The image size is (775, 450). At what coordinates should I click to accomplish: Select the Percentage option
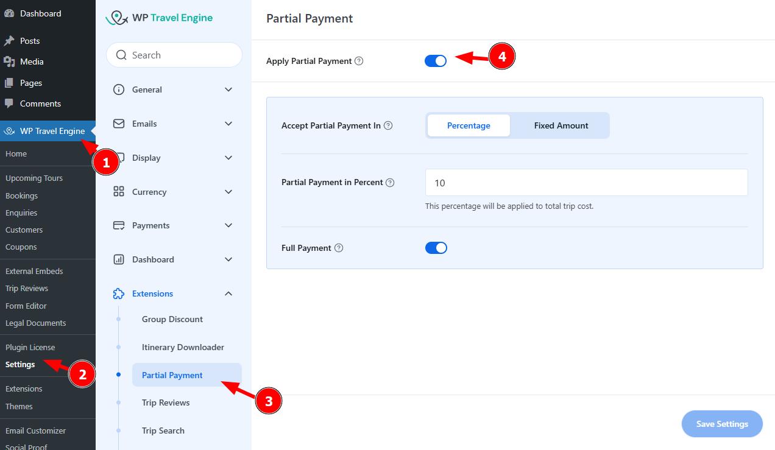coord(469,125)
